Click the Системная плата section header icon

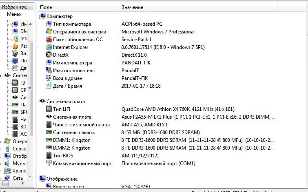(x=42, y=102)
